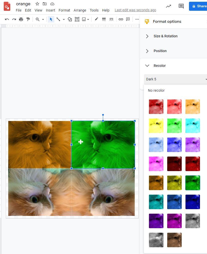Apply the dark olive yellow recolor swatch

click(174, 183)
